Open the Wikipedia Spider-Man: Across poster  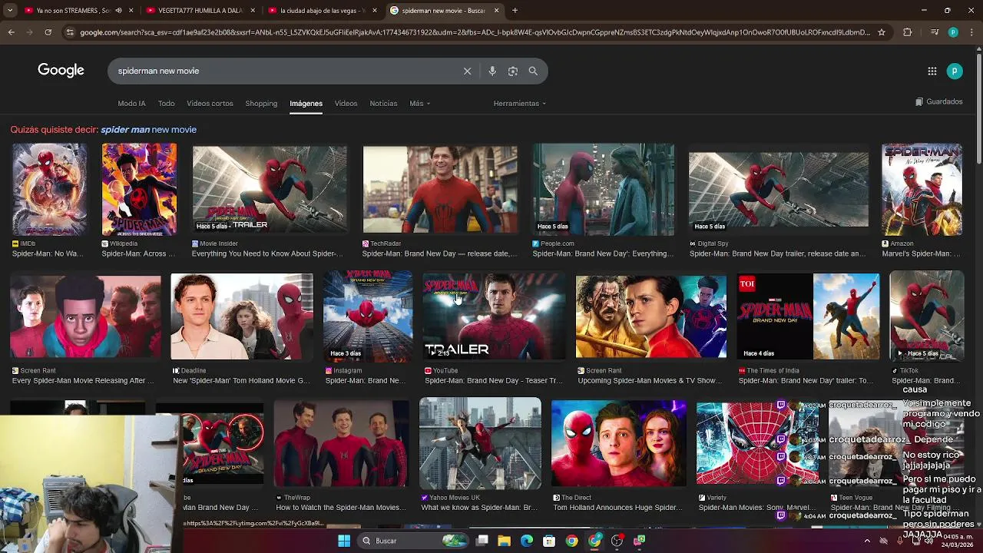[139, 189]
